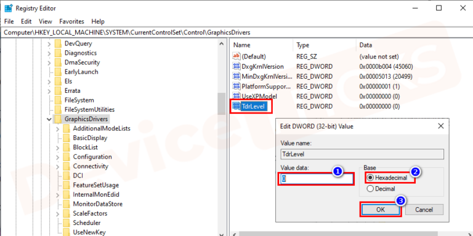Click the registry path address bar

(x=236, y=33)
